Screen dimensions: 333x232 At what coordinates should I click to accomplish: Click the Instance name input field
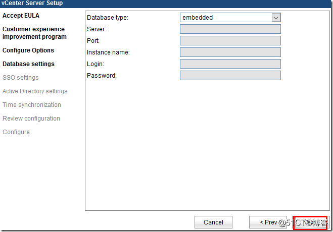[230, 52]
